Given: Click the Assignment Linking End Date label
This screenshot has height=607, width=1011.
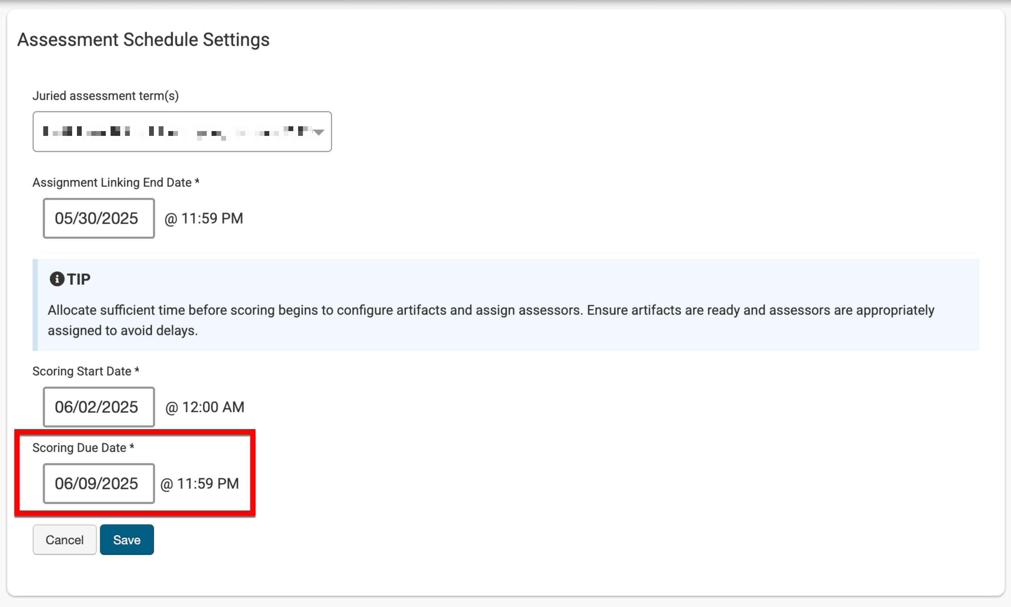Looking at the screenshot, I should pos(112,182).
